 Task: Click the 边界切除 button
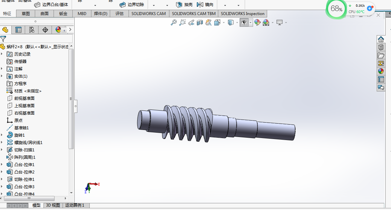pyautogui.click(x=132, y=4)
